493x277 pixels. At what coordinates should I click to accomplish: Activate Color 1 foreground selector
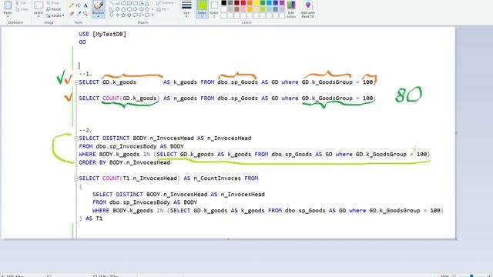[202, 8]
